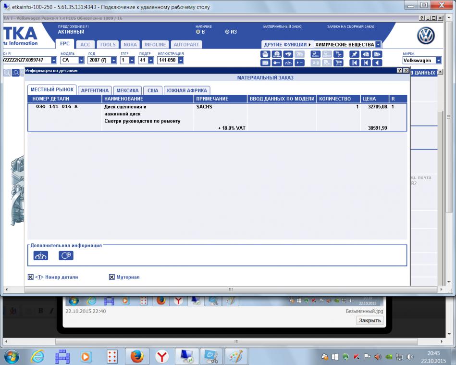
Task: Click the Цена column header
Action: click(x=375, y=99)
